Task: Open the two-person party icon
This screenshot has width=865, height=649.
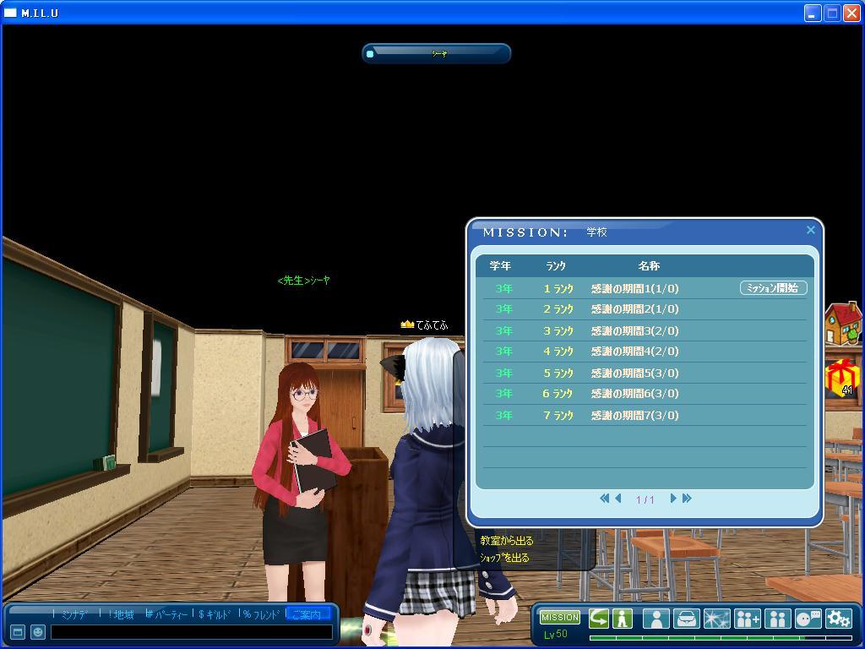Action: tap(777, 618)
